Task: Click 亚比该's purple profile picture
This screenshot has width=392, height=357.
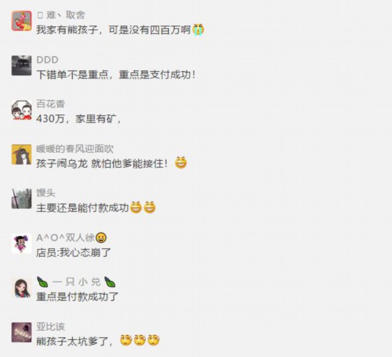Action: pos(21,332)
